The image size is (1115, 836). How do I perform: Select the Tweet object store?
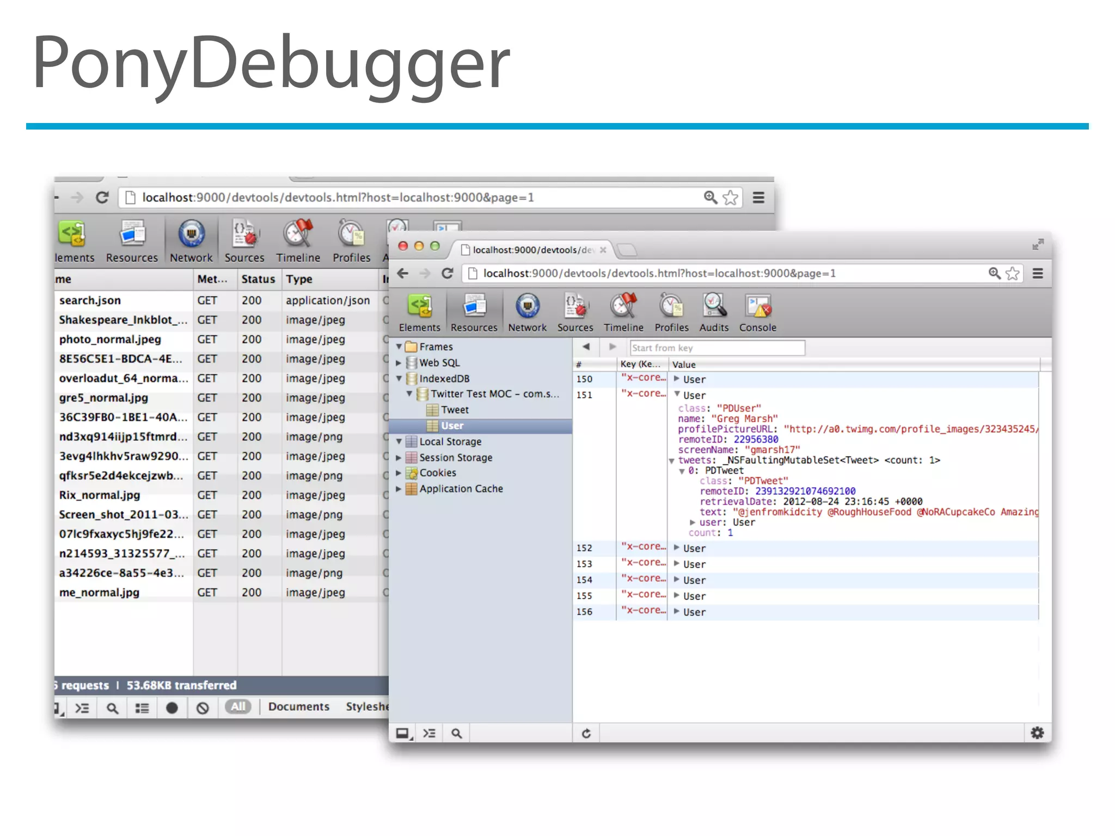tap(455, 410)
